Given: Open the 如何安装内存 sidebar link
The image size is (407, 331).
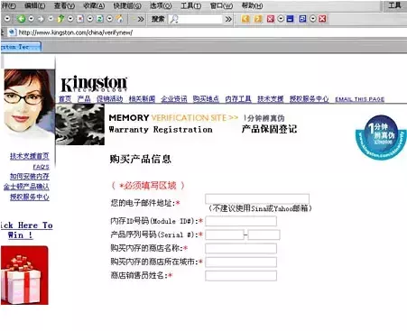Looking at the screenshot, I should tap(30, 177).
